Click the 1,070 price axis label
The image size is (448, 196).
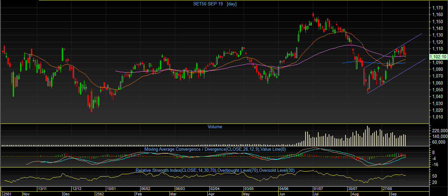pos(438,76)
